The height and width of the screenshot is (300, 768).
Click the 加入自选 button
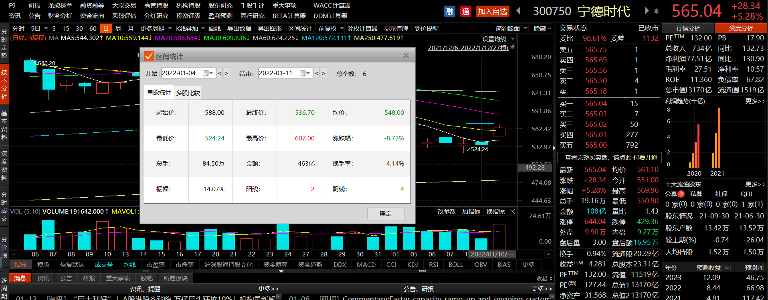(492, 11)
